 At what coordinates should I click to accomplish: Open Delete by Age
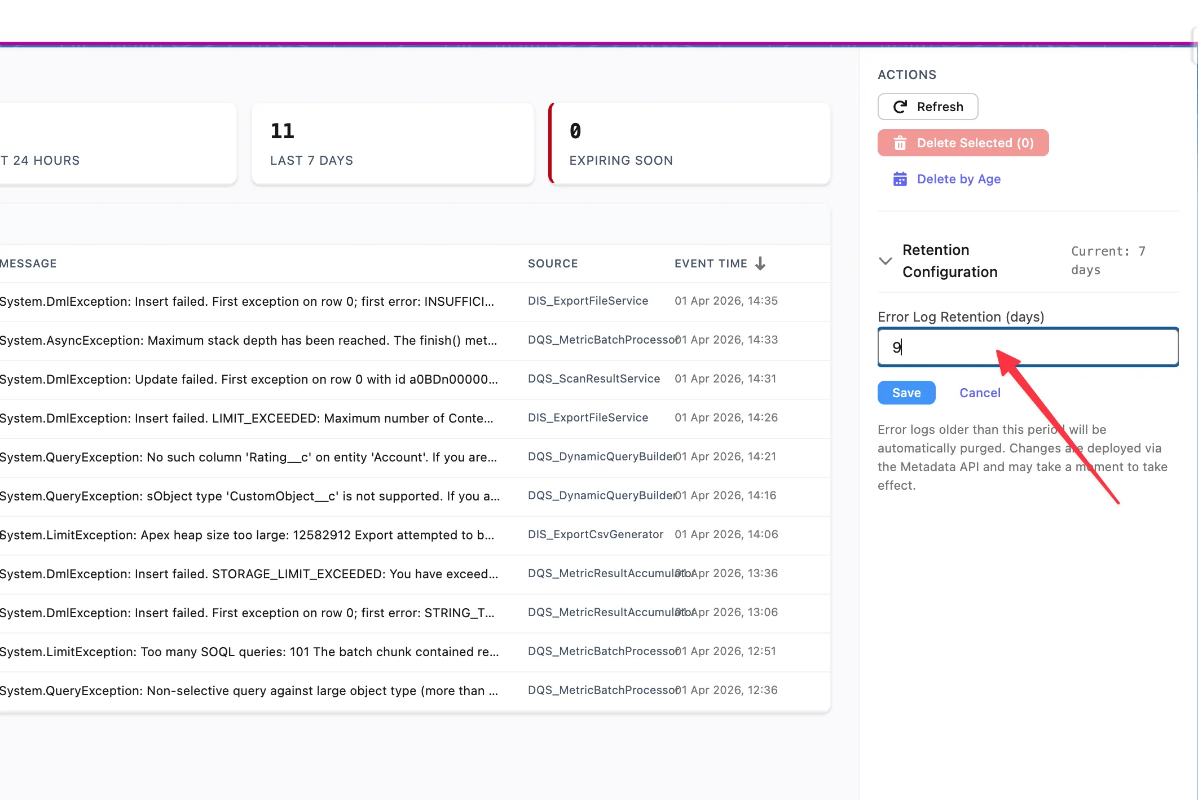click(x=958, y=179)
